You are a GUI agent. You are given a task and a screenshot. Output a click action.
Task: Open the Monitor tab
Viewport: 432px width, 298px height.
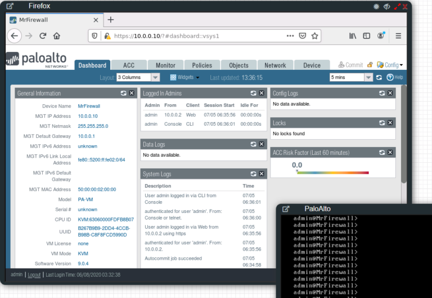(165, 65)
